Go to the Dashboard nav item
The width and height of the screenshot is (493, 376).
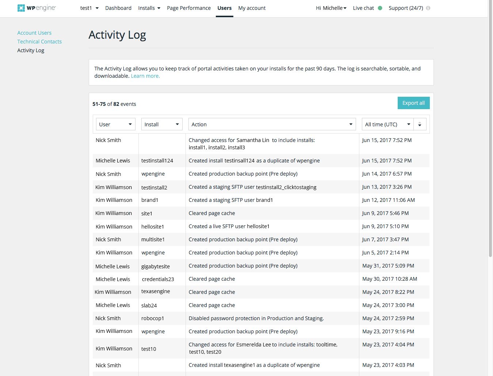[x=118, y=8]
